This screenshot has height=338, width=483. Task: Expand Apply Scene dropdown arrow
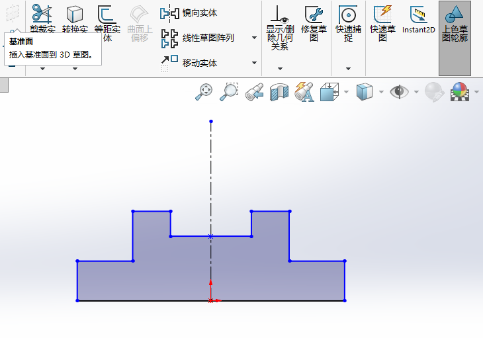(x=477, y=92)
